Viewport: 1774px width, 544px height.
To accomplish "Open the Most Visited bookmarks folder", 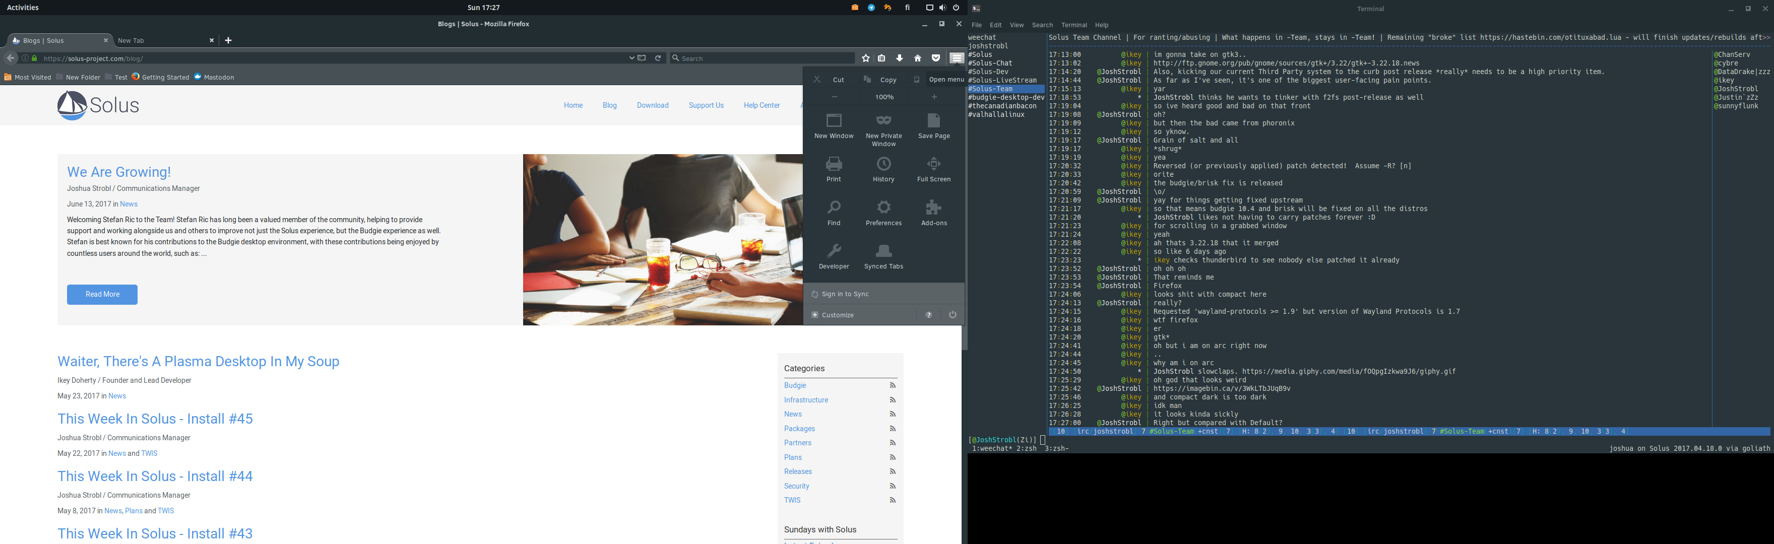I will pyautogui.click(x=28, y=77).
